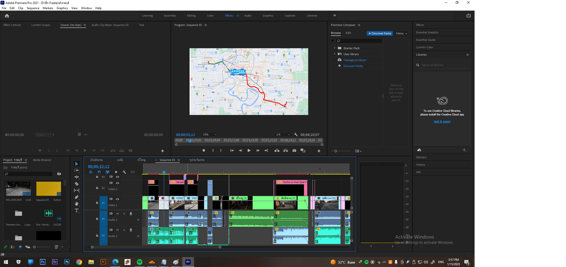566x267 pixels.
Task: Mute the Audio 1 track
Action: click(x=117, y=214)
